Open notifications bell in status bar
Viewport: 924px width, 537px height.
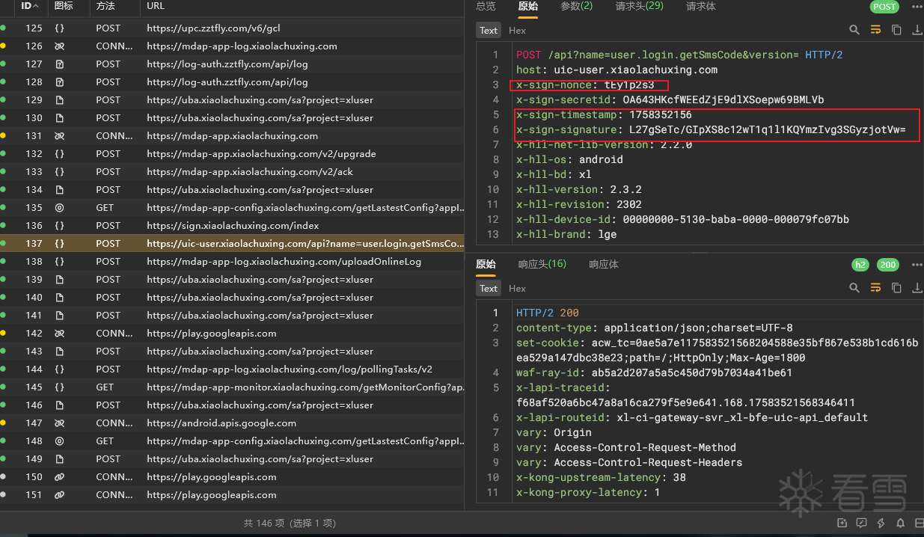click(901, 523)
